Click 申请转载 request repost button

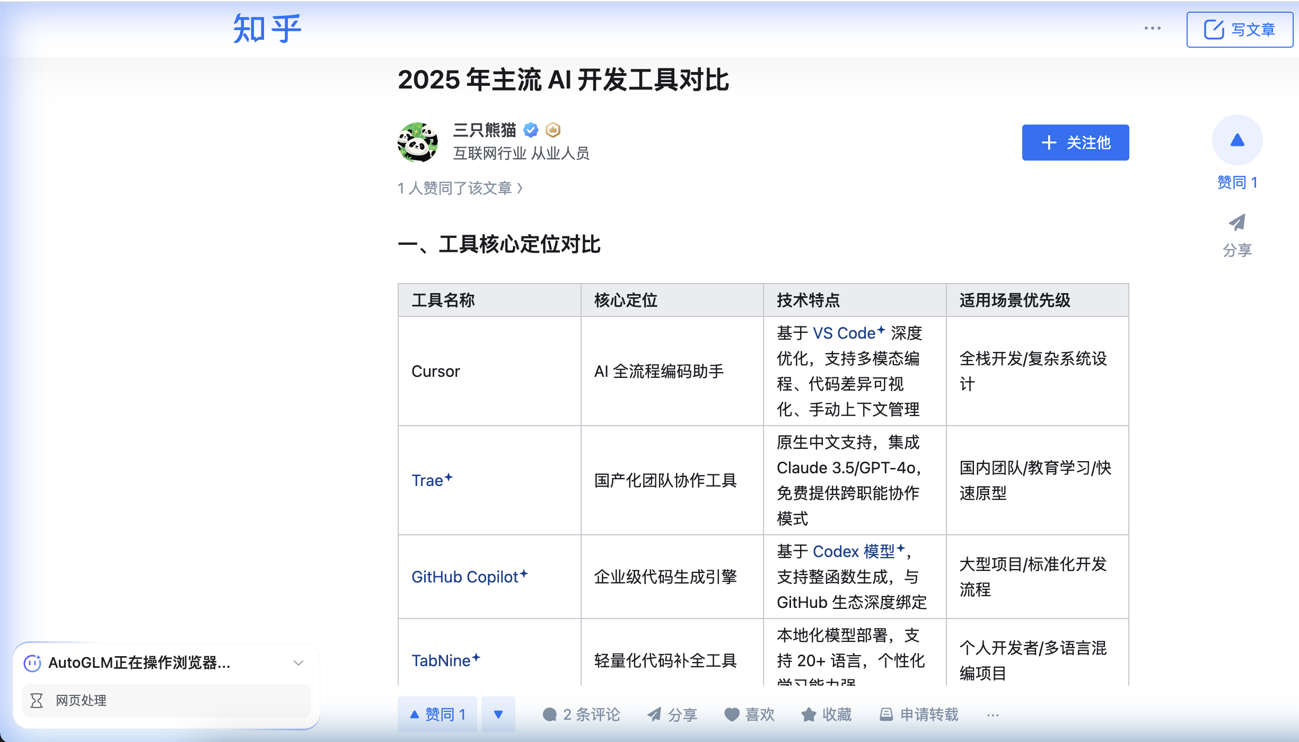[919, 714]
